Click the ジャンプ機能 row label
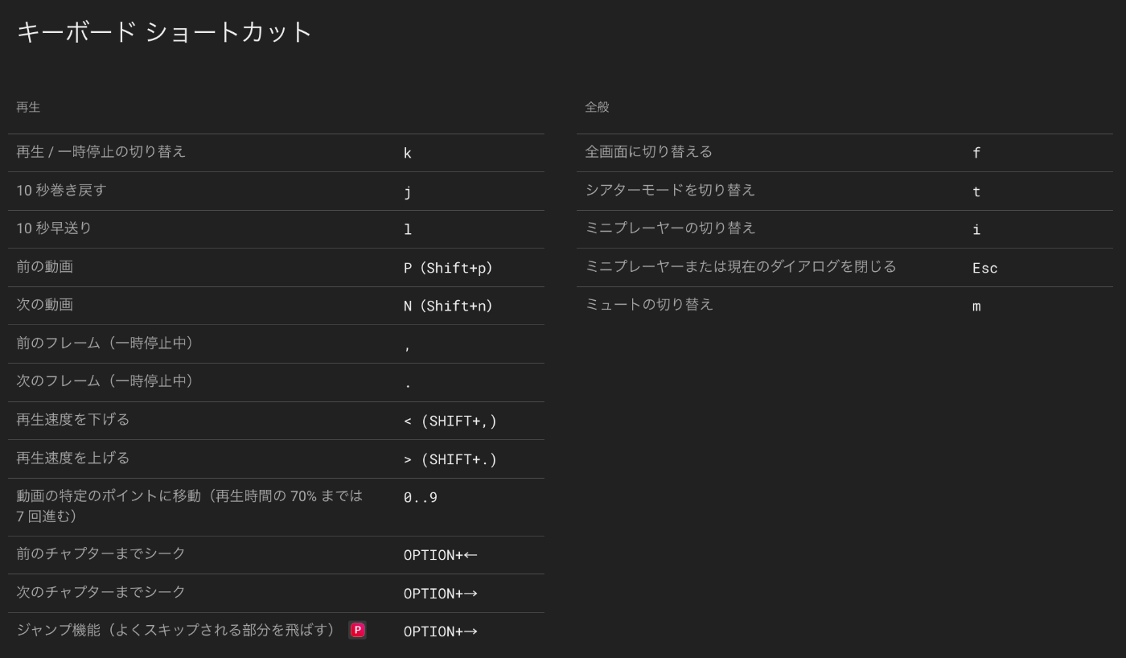The image size is (1126, 658). point(175,631)
